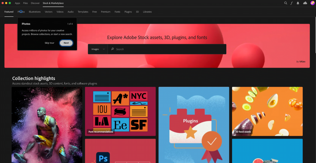The width and height of the screenshot is (316, 163).
Task: View notifications with the bell icon
Action: [297, 3]
